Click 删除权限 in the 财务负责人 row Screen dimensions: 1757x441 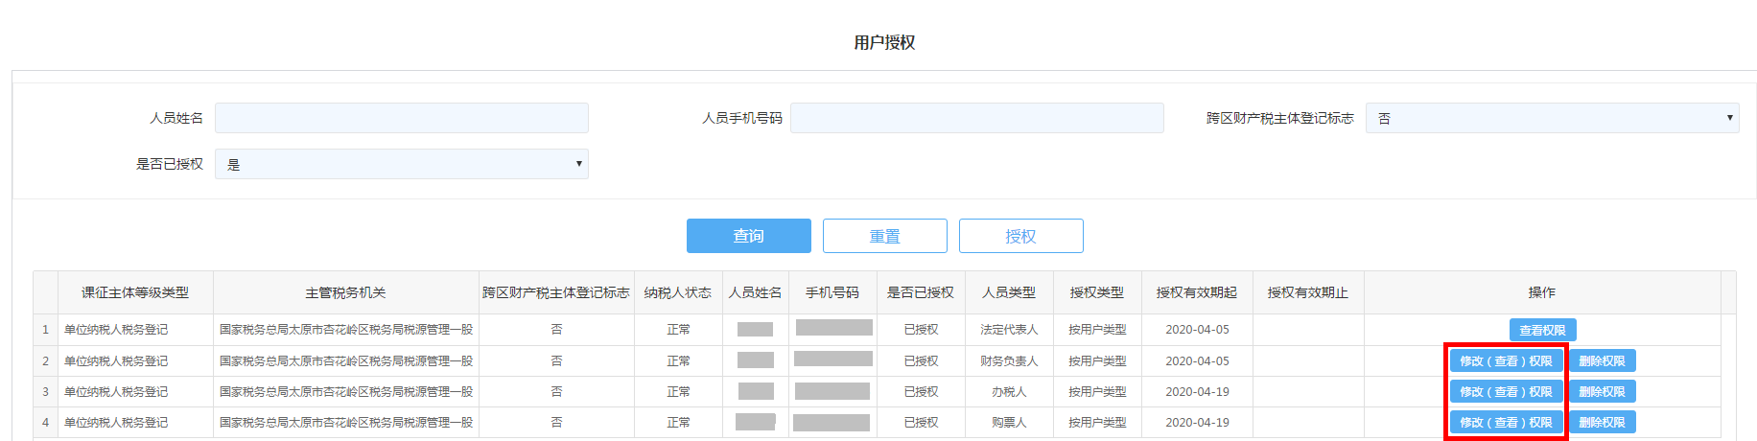(1602, 361)
